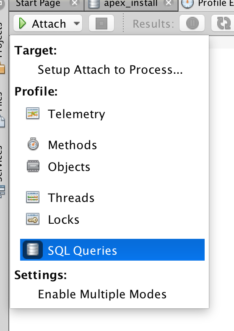Click the SQL Queries database icon
Screen dimensions: 234x331
coord(33,250)
